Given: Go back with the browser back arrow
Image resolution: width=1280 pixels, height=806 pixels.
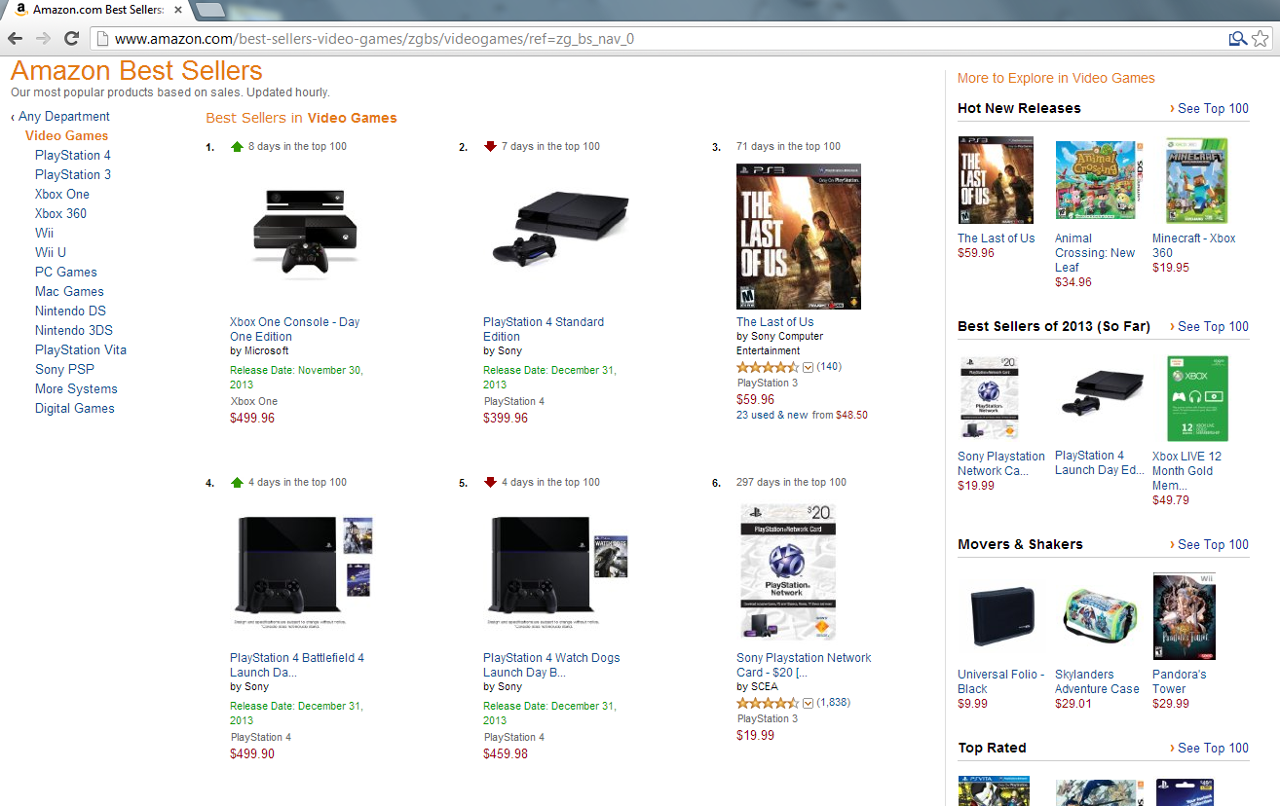Looking at the screenshot, I should 15,39.
